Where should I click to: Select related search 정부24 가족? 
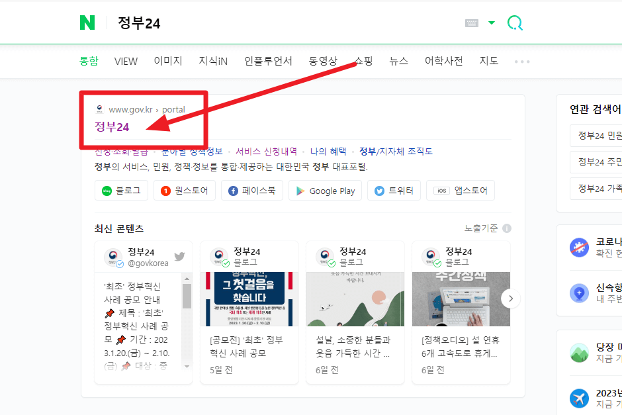pos(596,189)
